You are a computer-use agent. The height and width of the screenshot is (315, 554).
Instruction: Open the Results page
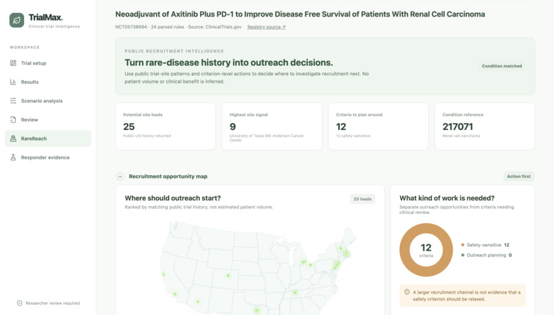[48, 82]
